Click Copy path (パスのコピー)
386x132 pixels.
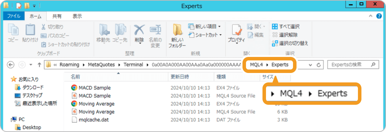[x=55, y=36]
